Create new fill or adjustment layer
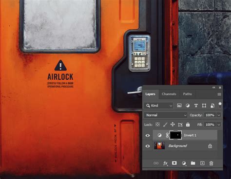 184,163
